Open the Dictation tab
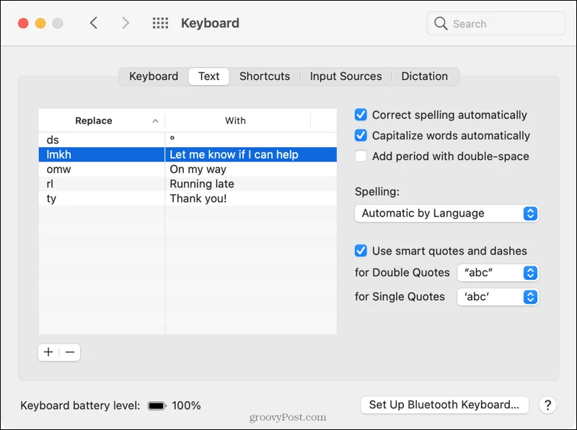This screenshot has width=577, height=430. pos(424,76)
